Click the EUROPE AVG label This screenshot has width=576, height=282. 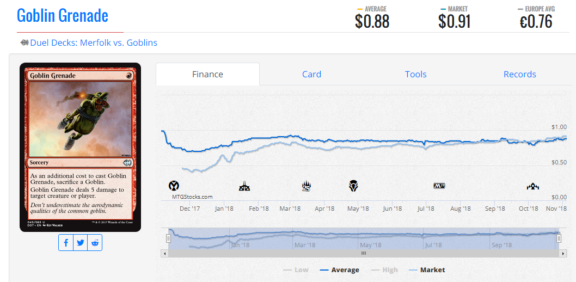(x=539, y=9)
